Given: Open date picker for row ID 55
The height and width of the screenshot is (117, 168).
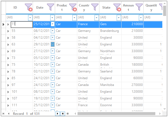Looking at the screenshot, I should pos(53,31).
